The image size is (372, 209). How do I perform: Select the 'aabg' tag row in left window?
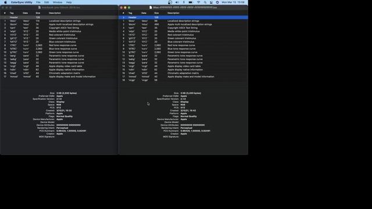click(x=59, y=59)
